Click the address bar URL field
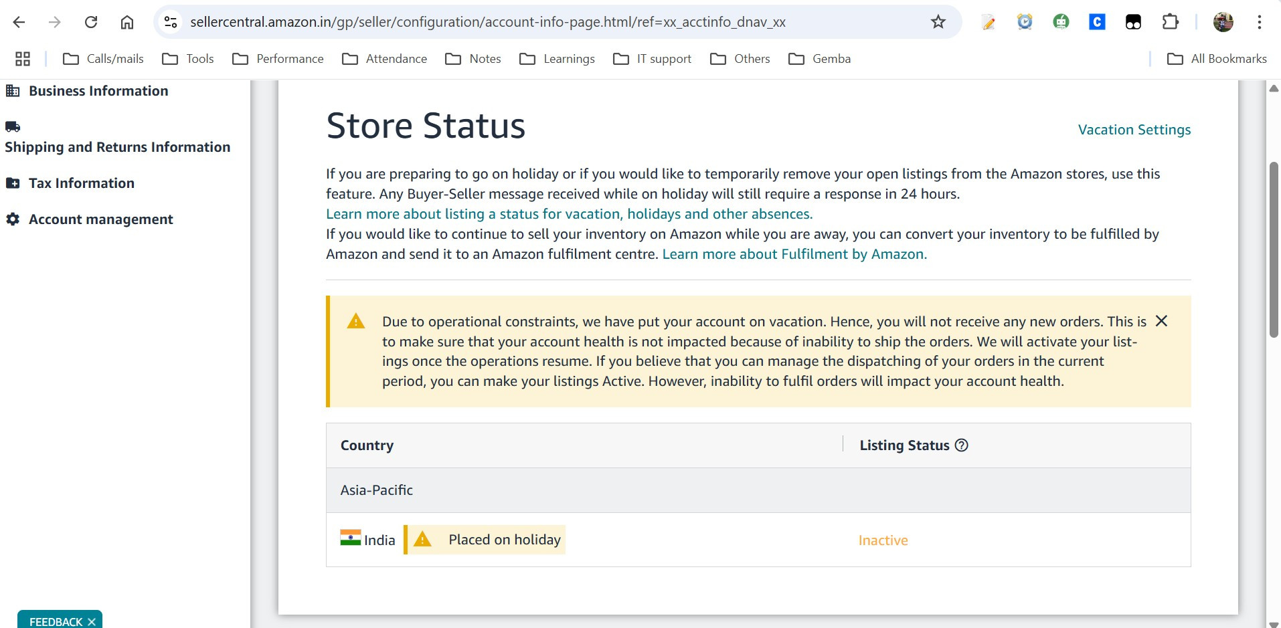 [488, 22]
